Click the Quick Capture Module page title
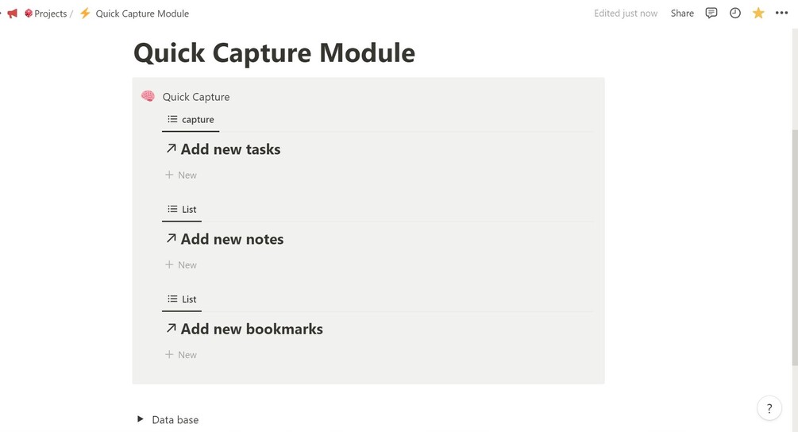Screen dimensions: 798x432 274,53
